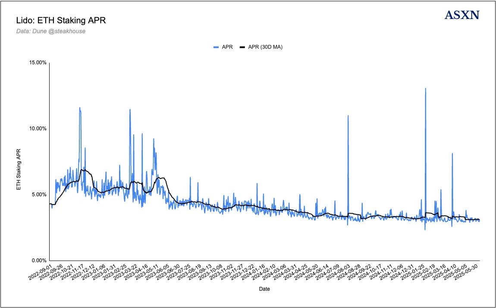This screenshot has width=496, height=308.
Task: Select the 0.00% y-axis tick label
Action: (39, 261)
